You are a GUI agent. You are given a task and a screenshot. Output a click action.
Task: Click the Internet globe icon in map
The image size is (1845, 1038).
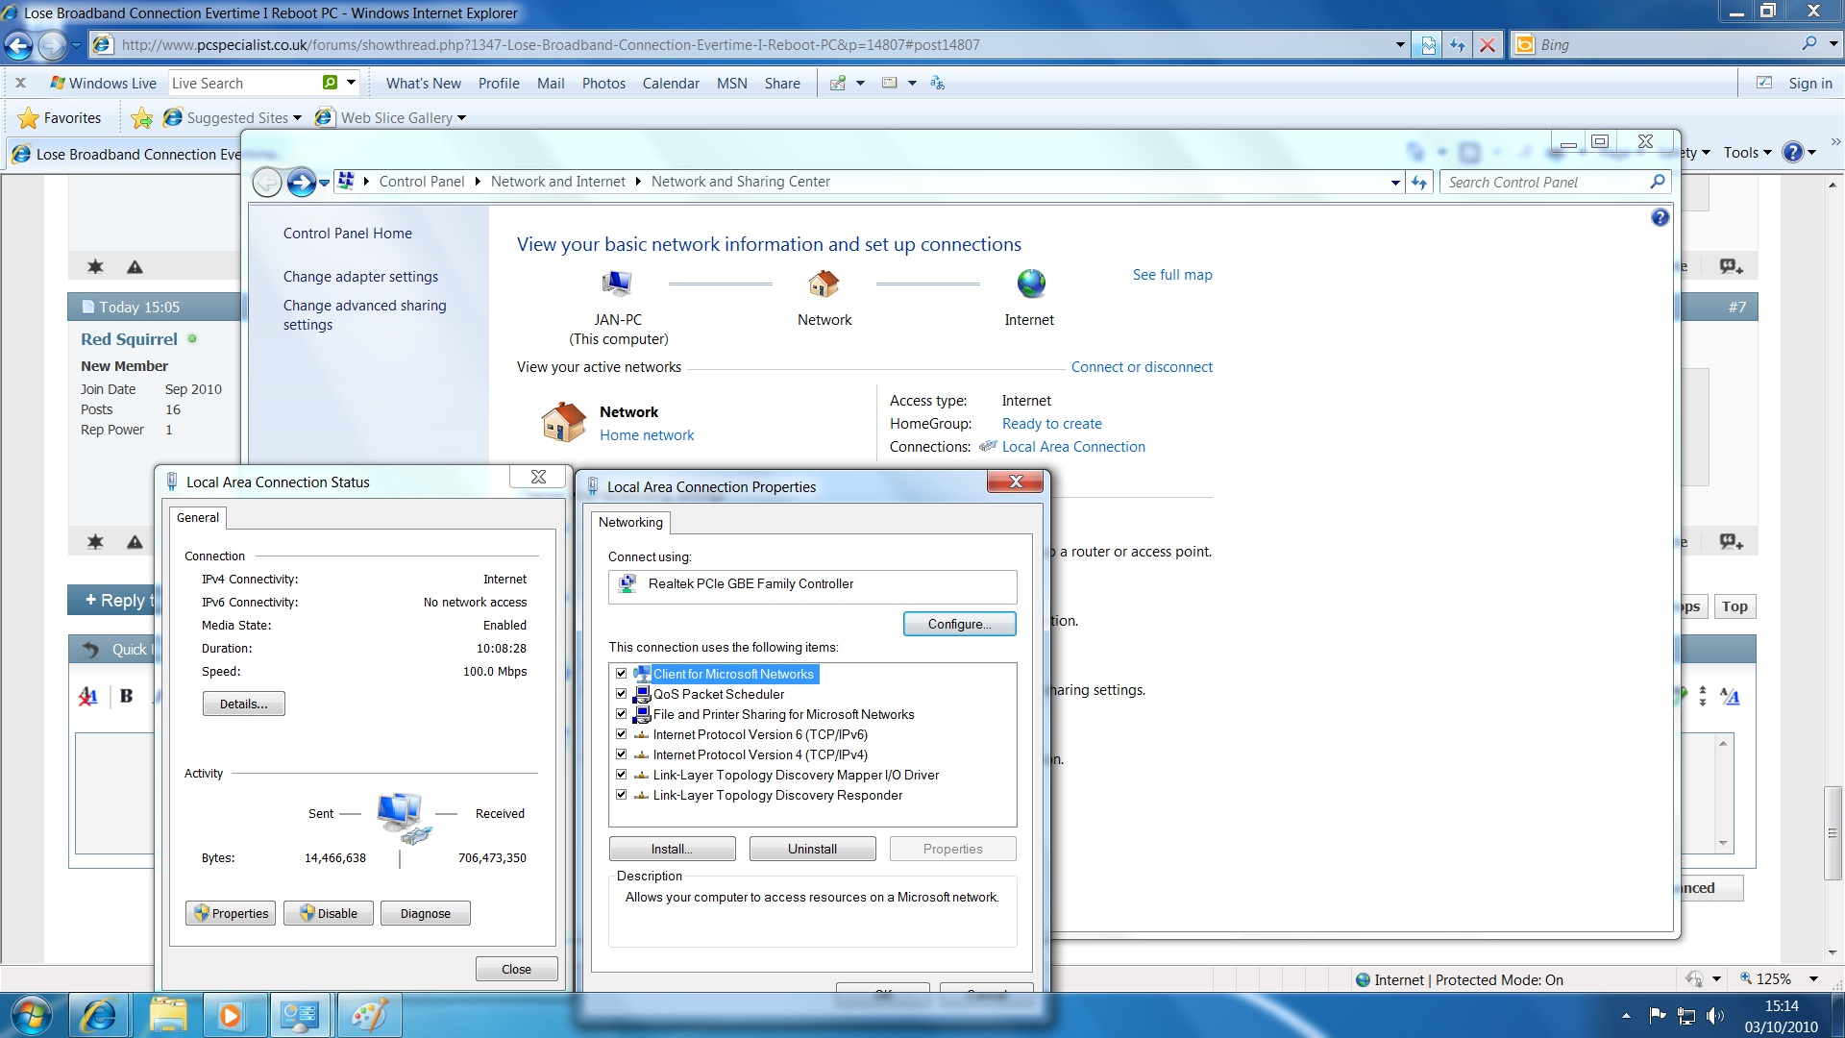click(1030, 284)
